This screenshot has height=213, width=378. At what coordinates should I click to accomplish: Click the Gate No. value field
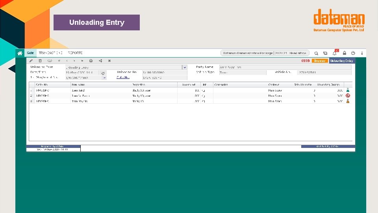pyautogui.click(x=165, y=78)
